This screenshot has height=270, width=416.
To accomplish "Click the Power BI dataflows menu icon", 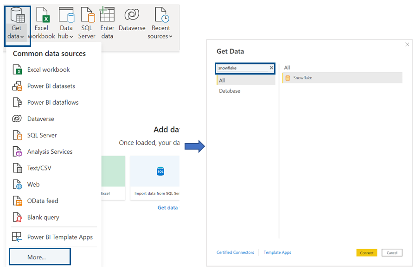I will 17,102.
